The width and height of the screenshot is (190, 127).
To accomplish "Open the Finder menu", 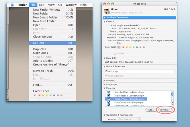I will [x=22, y=5].
